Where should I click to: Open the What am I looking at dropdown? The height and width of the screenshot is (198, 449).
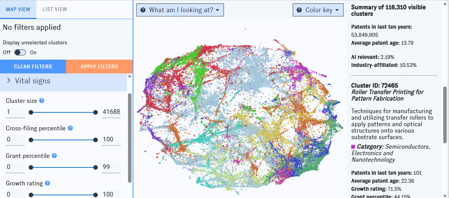tap(180, 10)
